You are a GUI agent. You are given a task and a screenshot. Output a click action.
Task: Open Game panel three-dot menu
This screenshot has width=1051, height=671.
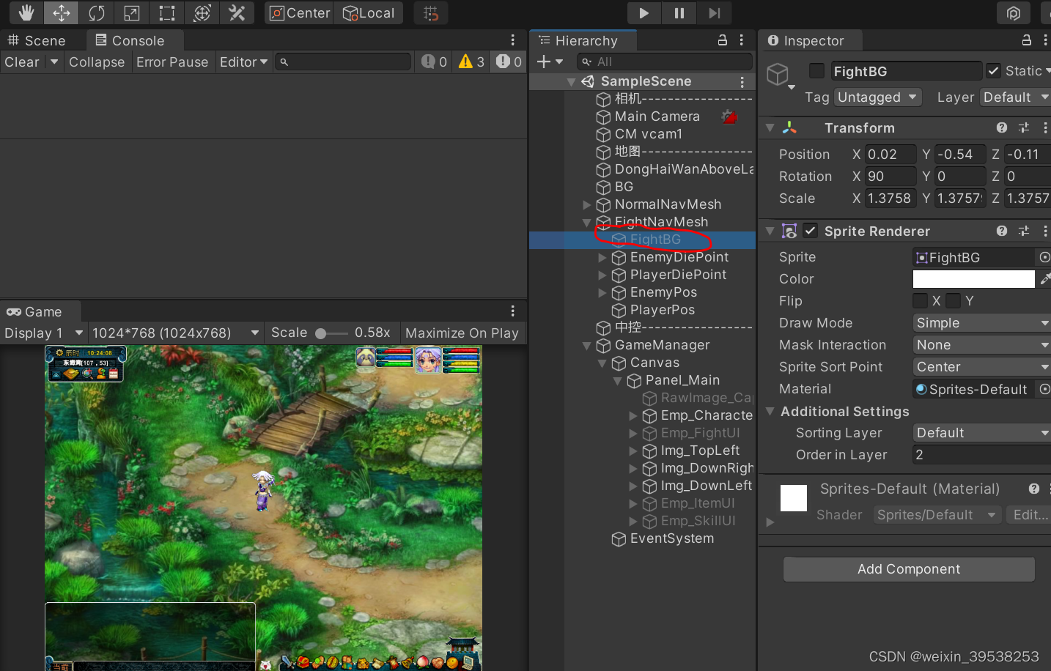point(512,311)
